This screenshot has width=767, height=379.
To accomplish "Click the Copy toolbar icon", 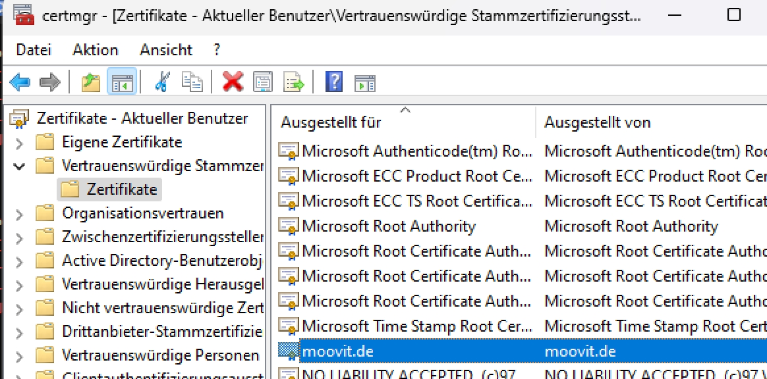I will click(192, 82).
